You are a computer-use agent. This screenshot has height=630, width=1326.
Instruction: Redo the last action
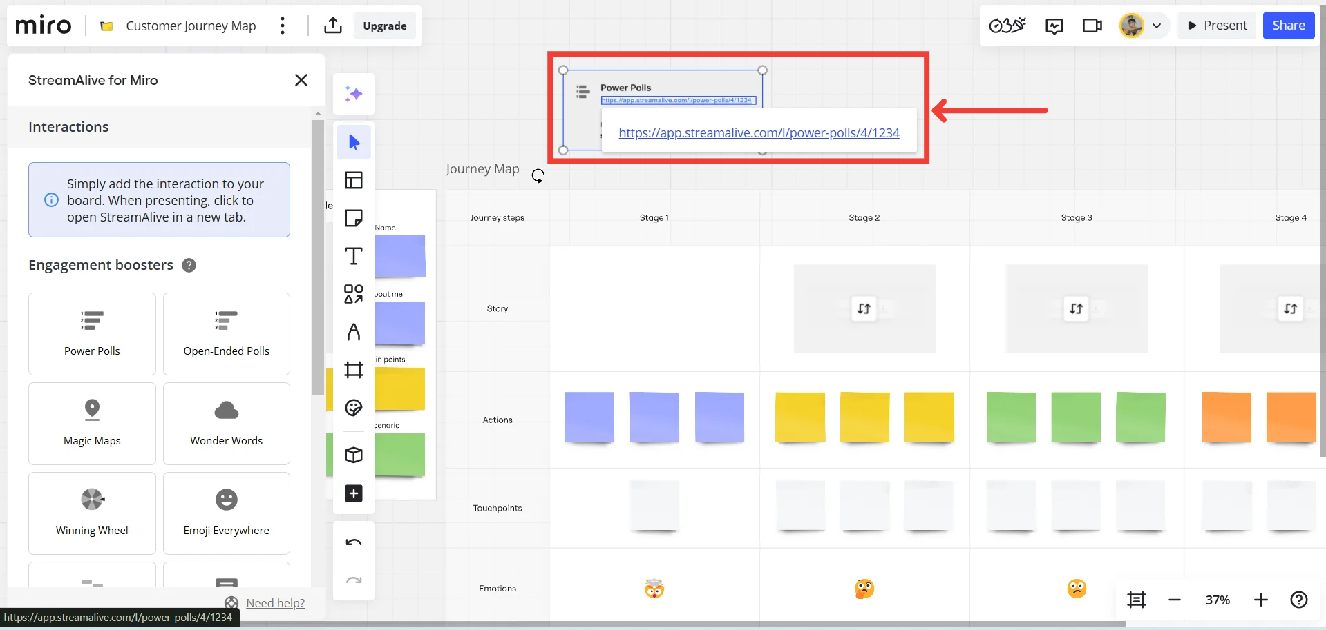point(354,580)
